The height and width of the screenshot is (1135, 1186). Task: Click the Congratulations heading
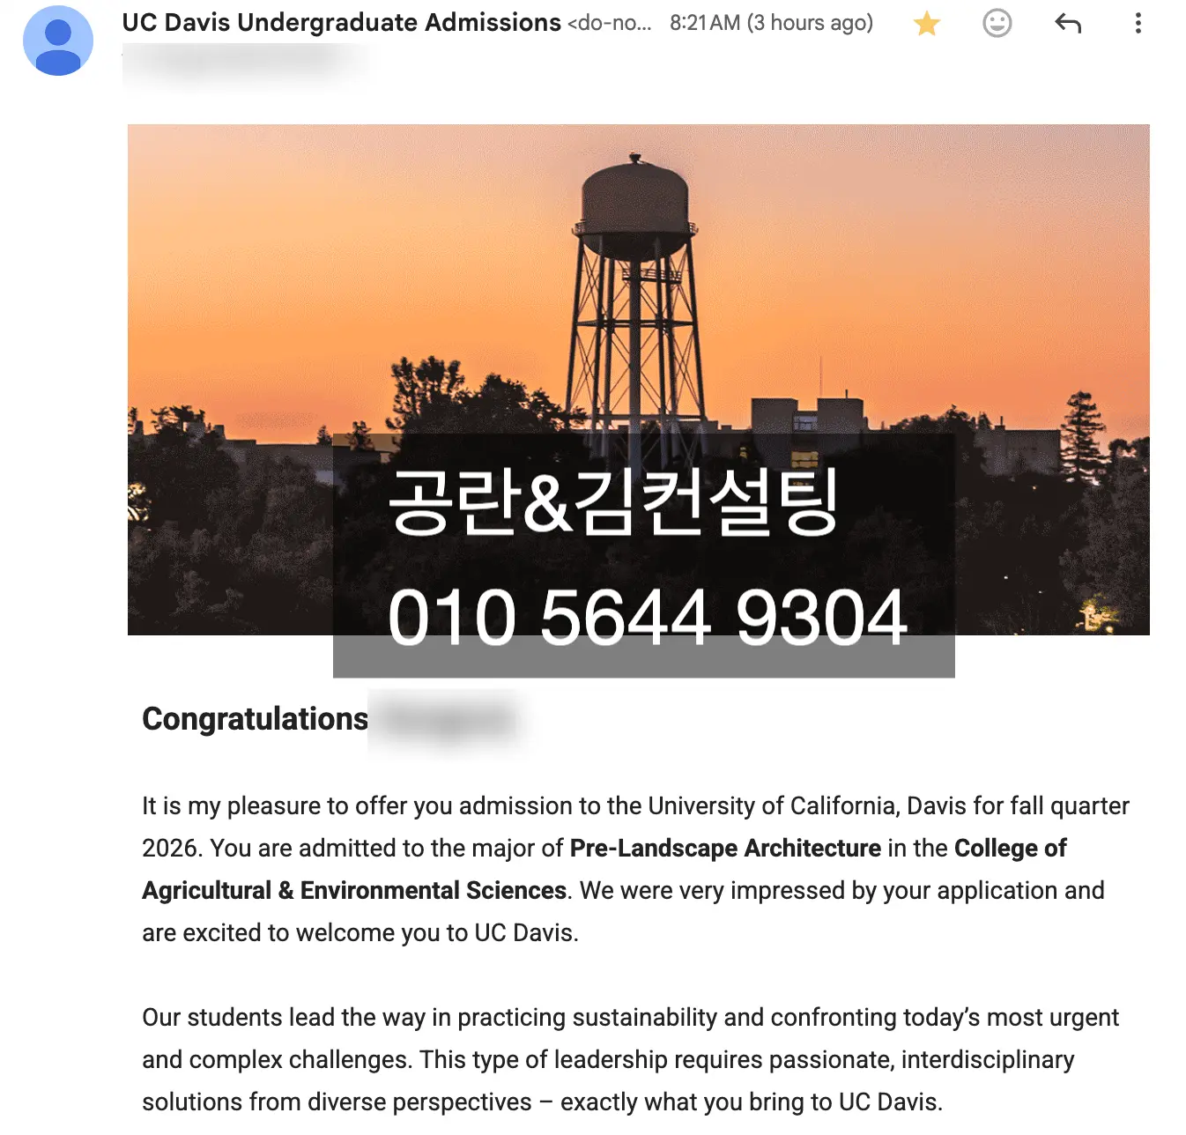255,719
